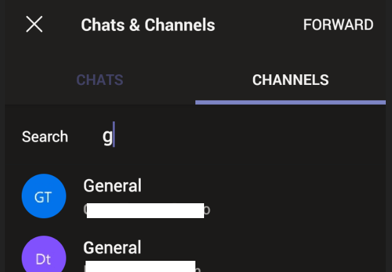The image size is (392, 272).
Task: Click the purple underline below CHANNELS tab
Action: 290,102
